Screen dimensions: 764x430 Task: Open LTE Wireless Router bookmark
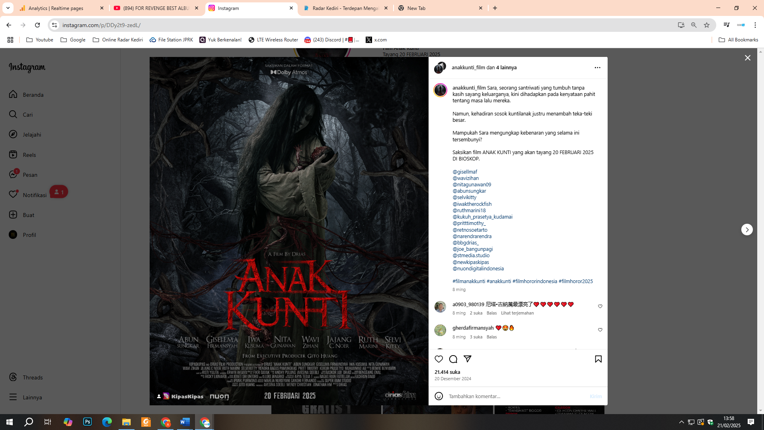coord(273,40)
